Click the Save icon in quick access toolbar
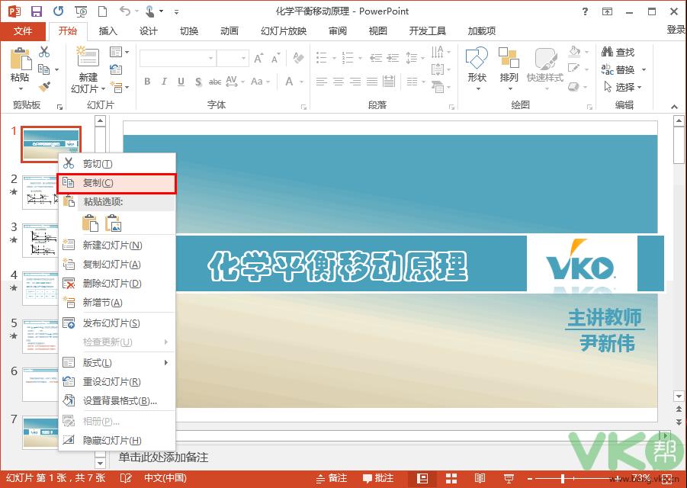Viewport: 687px width, 488px height. [37, 11]
